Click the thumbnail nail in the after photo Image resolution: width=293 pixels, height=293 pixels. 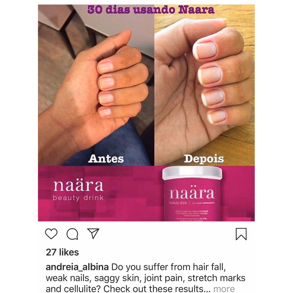click(x=205, y=50)
